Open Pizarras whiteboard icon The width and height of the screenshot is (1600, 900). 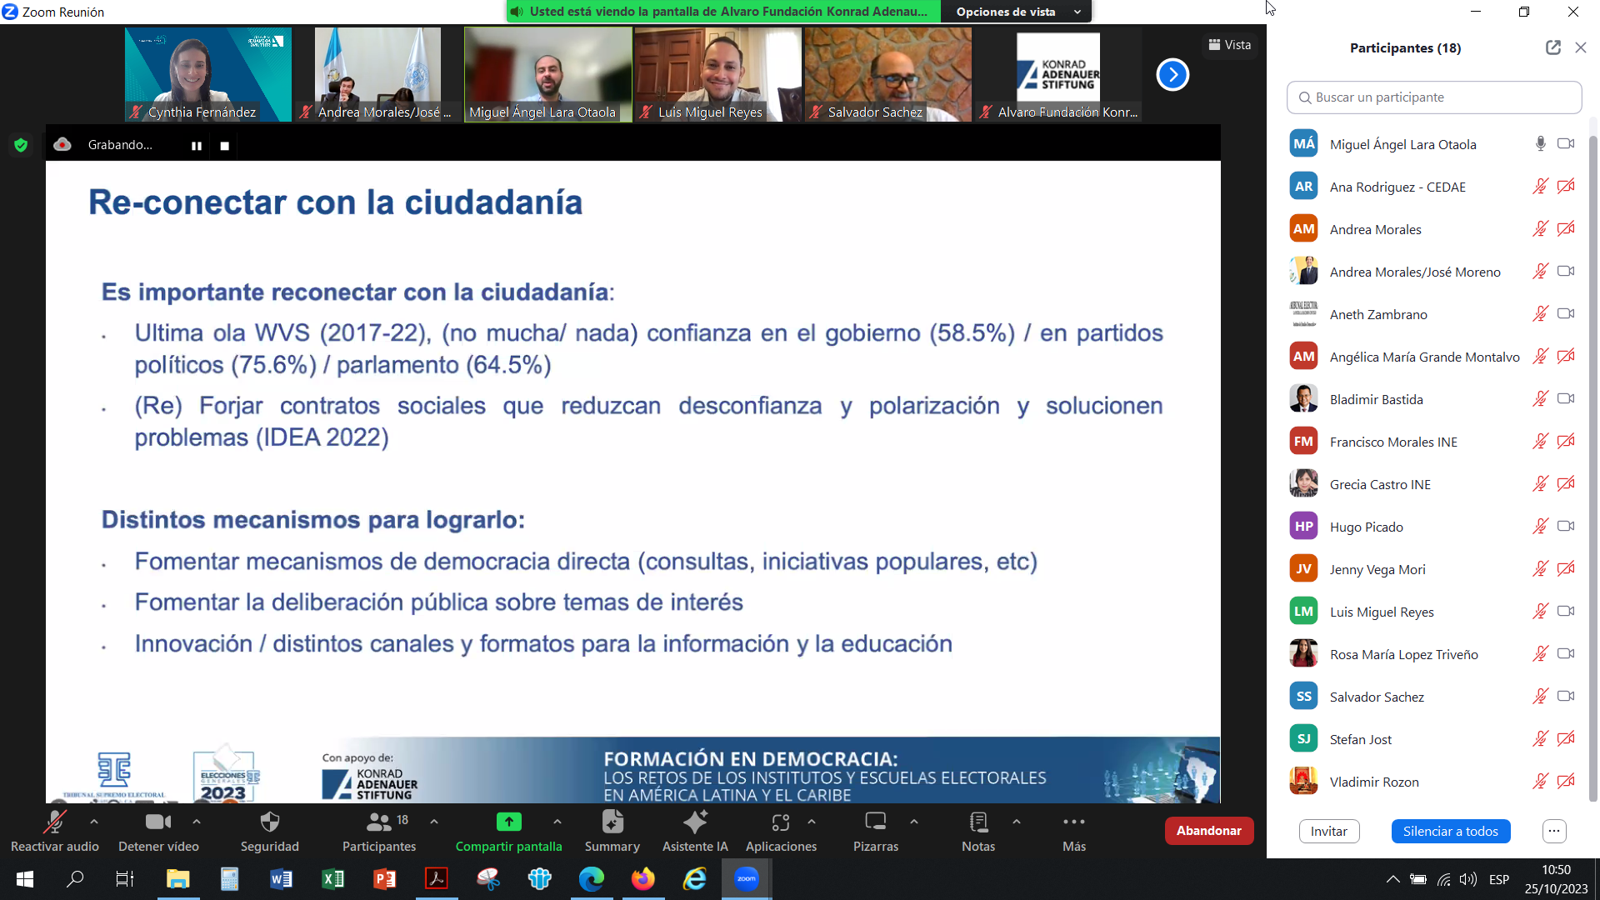click(x=875, y=822)
